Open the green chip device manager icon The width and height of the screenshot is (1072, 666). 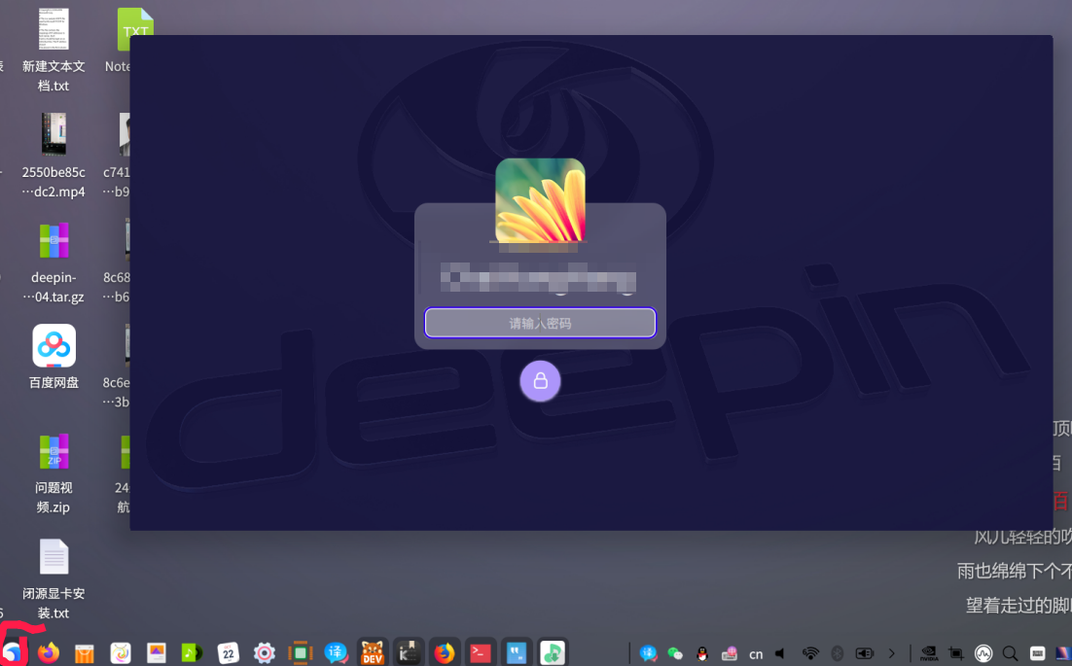pos(301,653)
